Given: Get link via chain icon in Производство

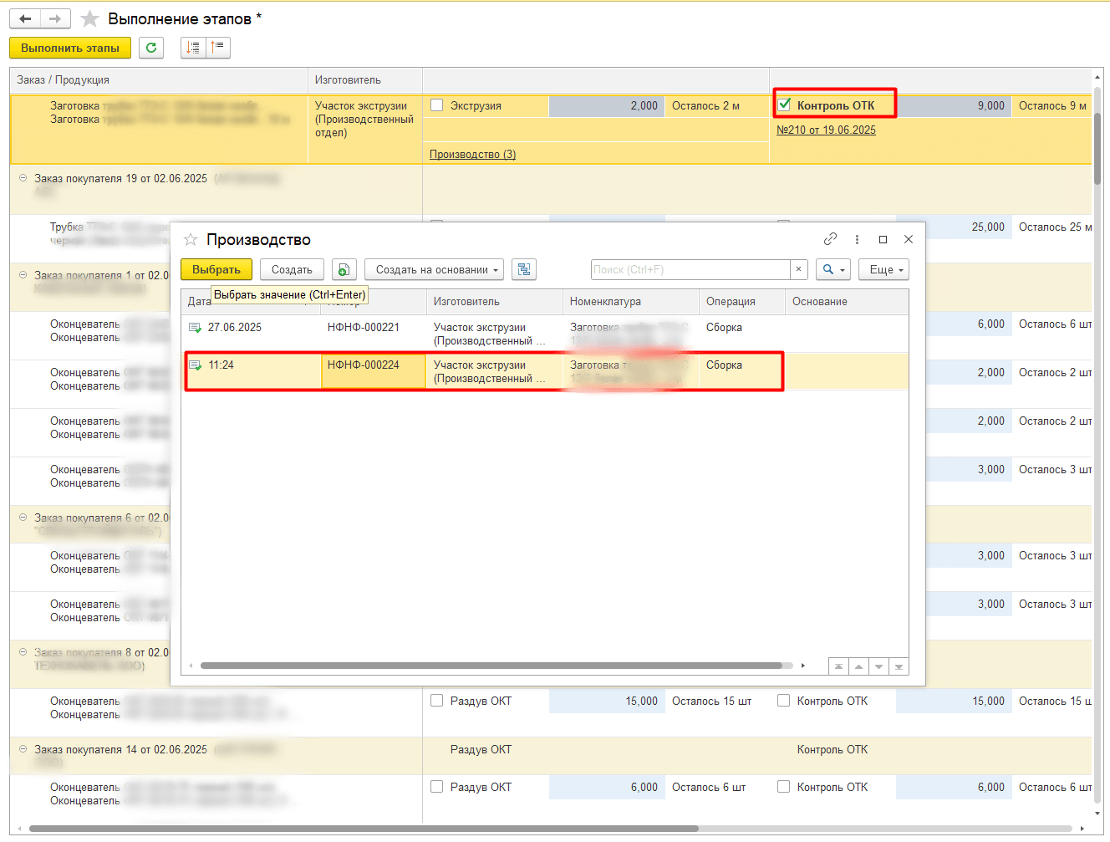Looking at the screenshot, I should [830, 239].
